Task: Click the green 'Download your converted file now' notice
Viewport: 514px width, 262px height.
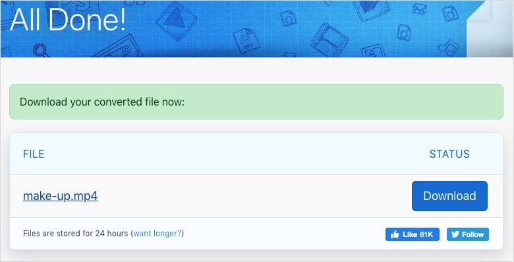Action: tap(256, 102)
